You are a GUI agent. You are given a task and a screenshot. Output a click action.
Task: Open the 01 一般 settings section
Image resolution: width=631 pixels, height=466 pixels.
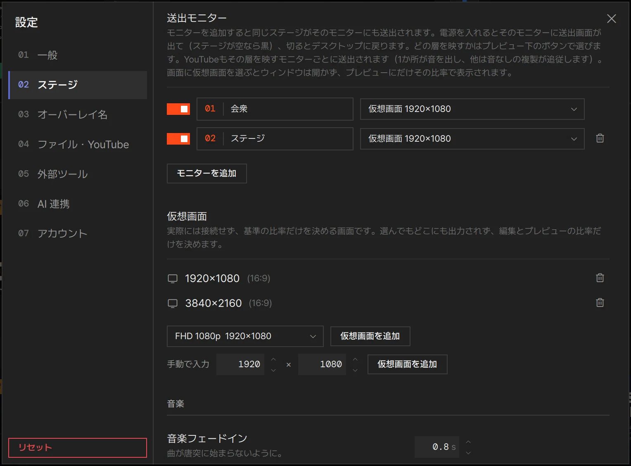pyautogui.click(x=78, y=55)
